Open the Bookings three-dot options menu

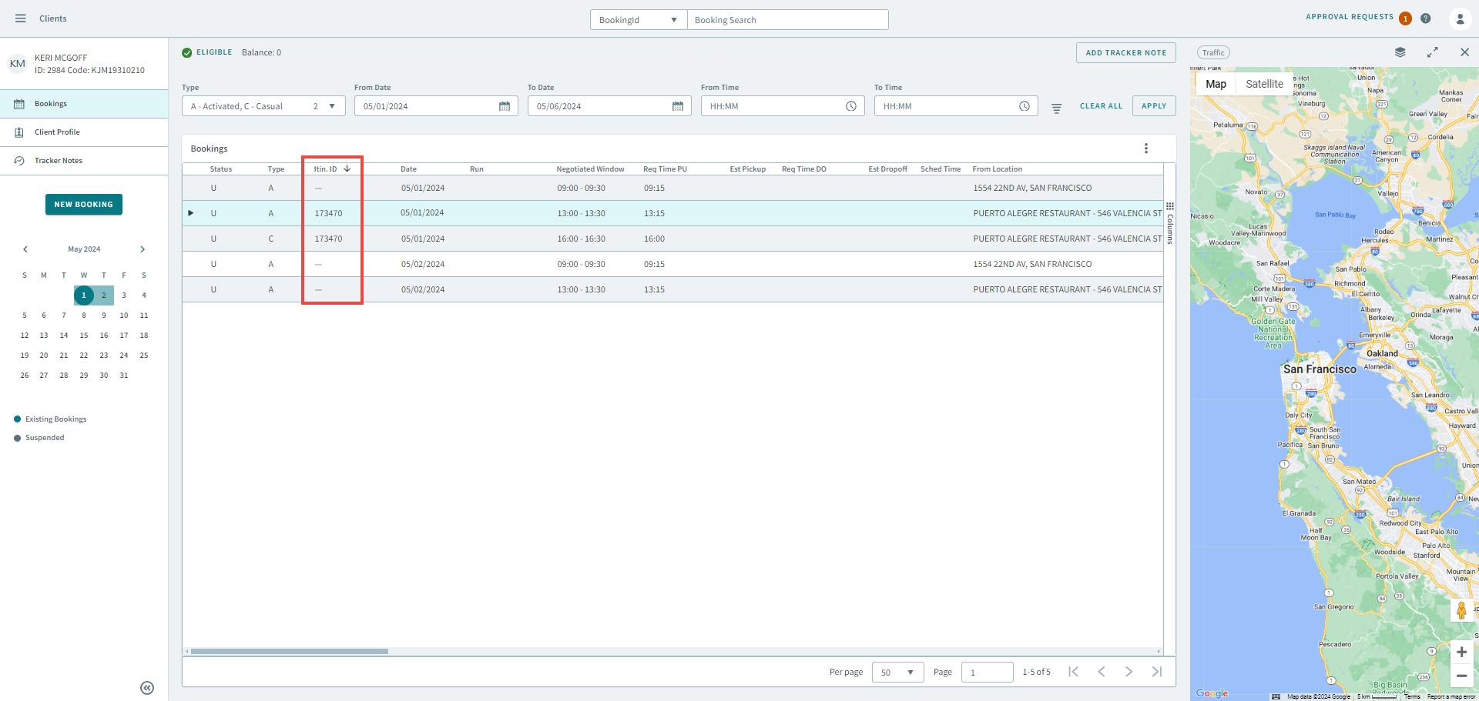click(x=1145, y=149)
